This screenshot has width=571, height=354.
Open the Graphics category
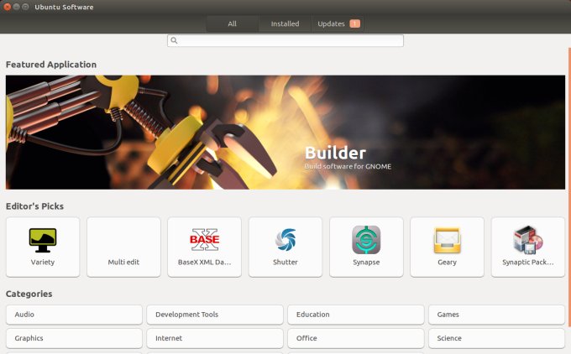74,338
